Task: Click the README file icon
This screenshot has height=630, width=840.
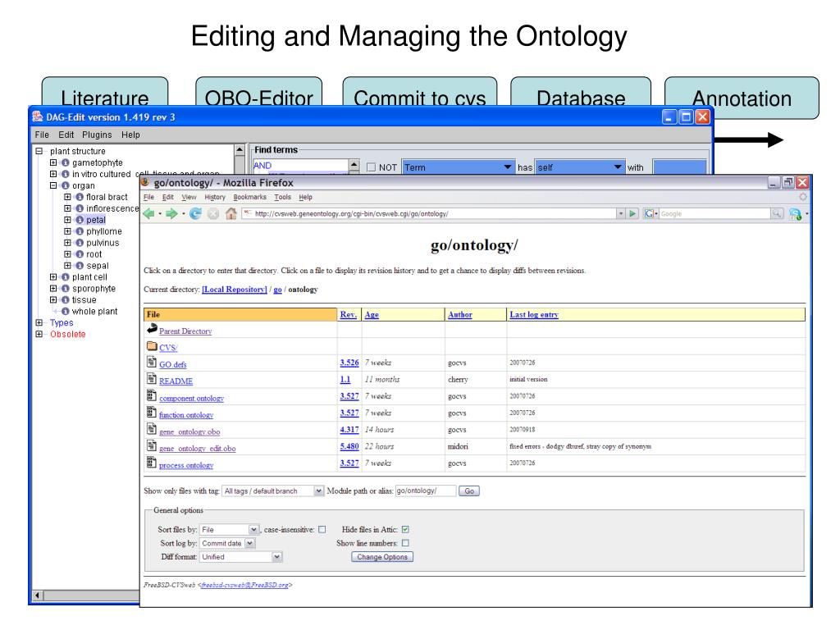Action: click(x=152, y=379)
